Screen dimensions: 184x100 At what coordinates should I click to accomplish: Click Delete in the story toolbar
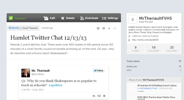click(x=70, y=18)
